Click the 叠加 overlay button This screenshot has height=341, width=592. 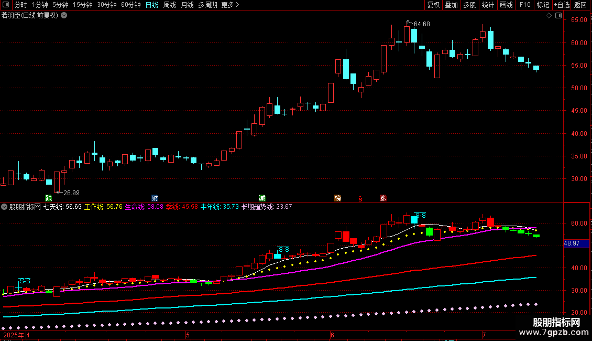451,5
